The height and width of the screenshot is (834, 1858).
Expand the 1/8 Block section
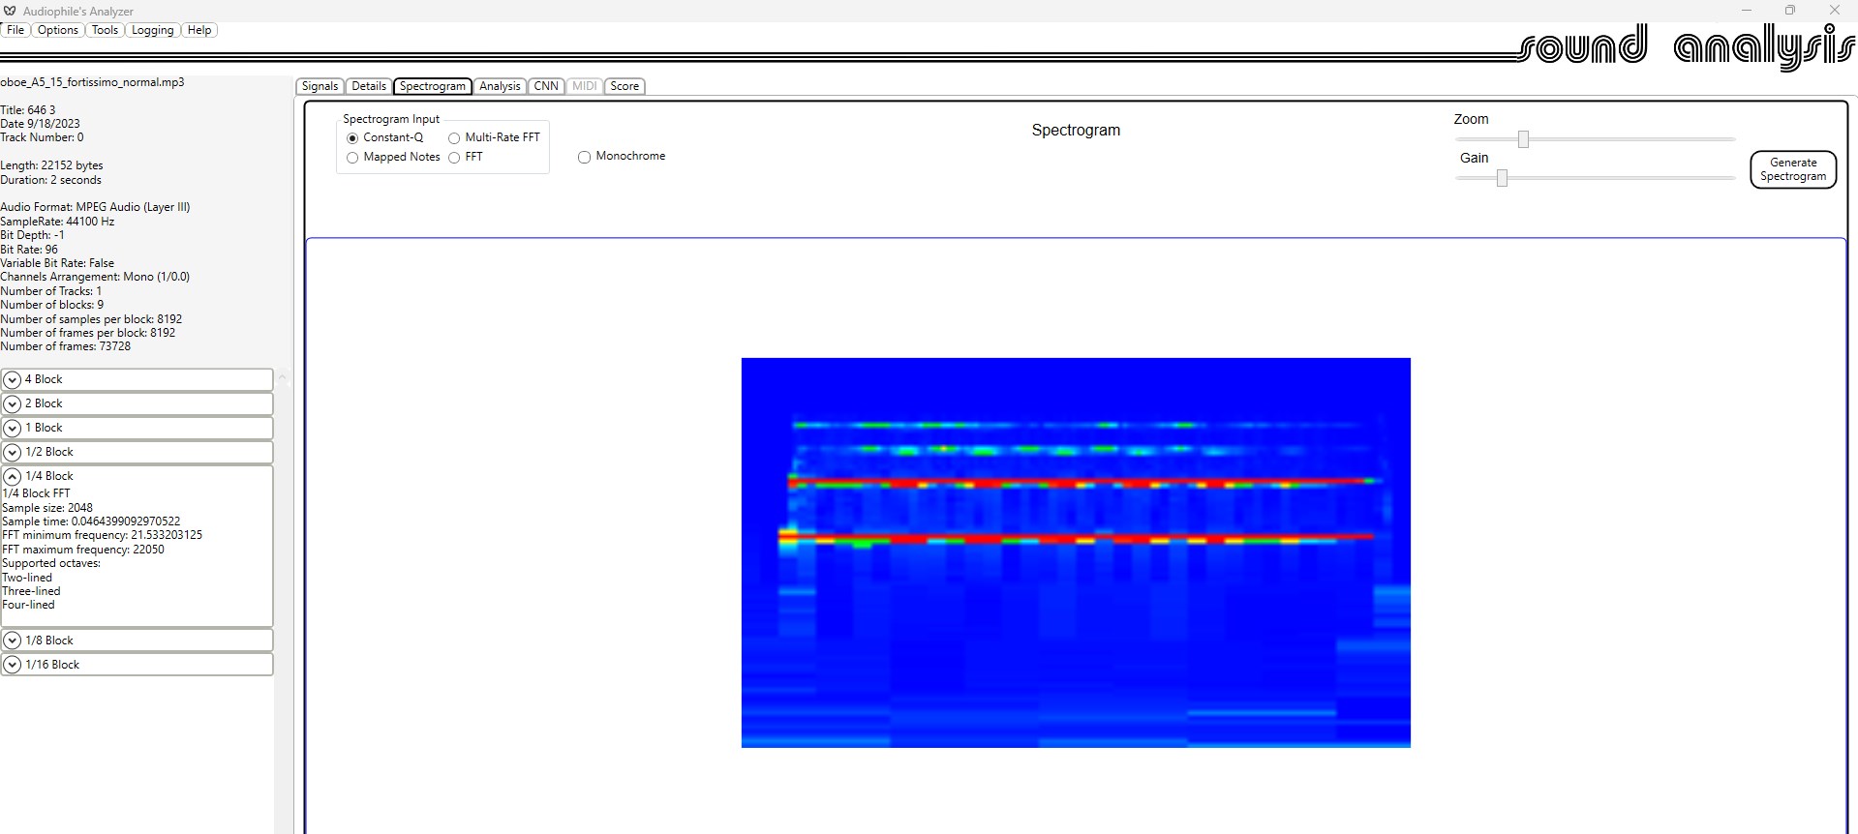[x=137, y=640]
